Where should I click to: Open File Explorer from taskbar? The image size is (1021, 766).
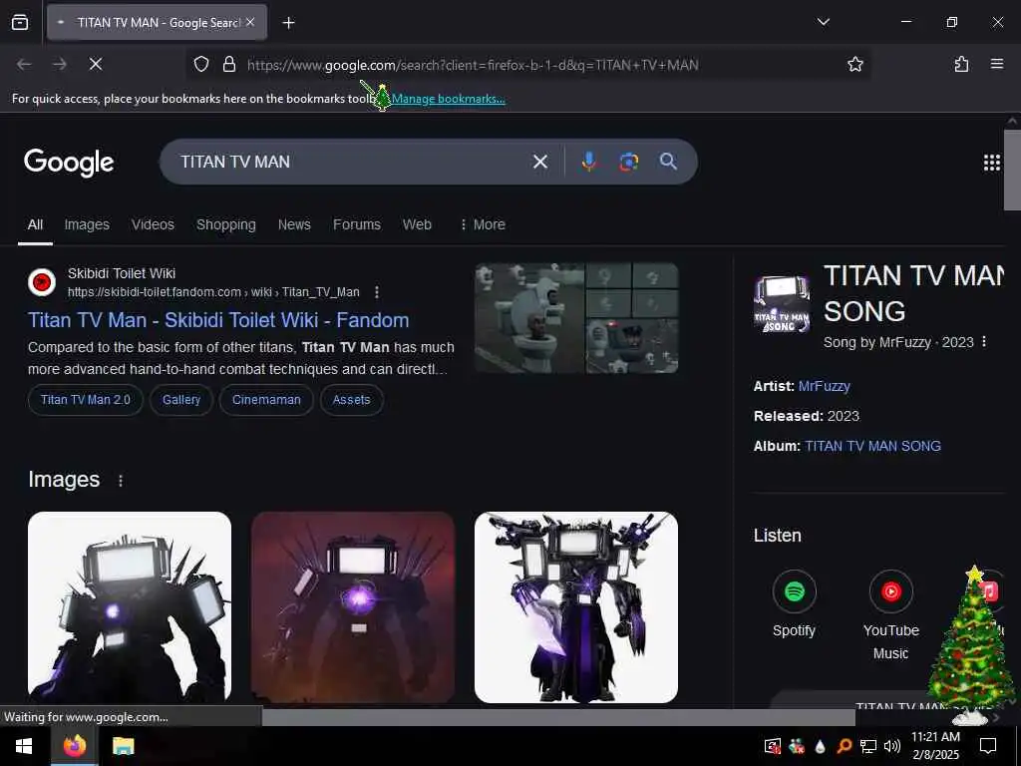click(x=123, y=746)
